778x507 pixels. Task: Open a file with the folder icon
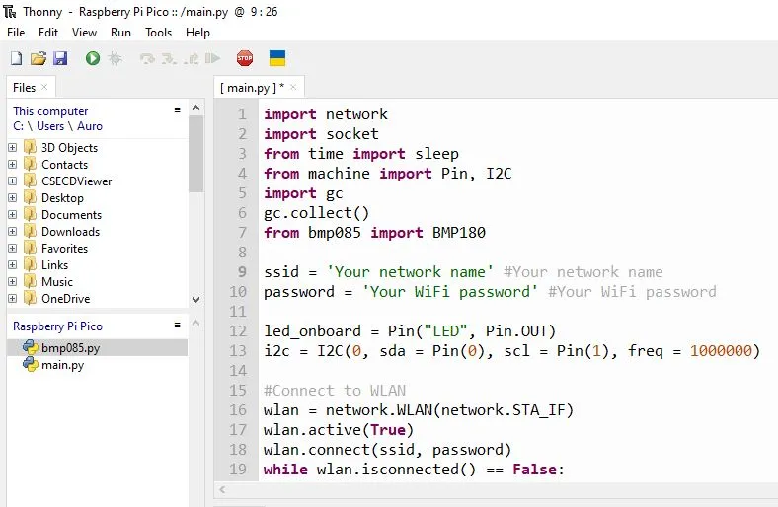tap(39, 58)
